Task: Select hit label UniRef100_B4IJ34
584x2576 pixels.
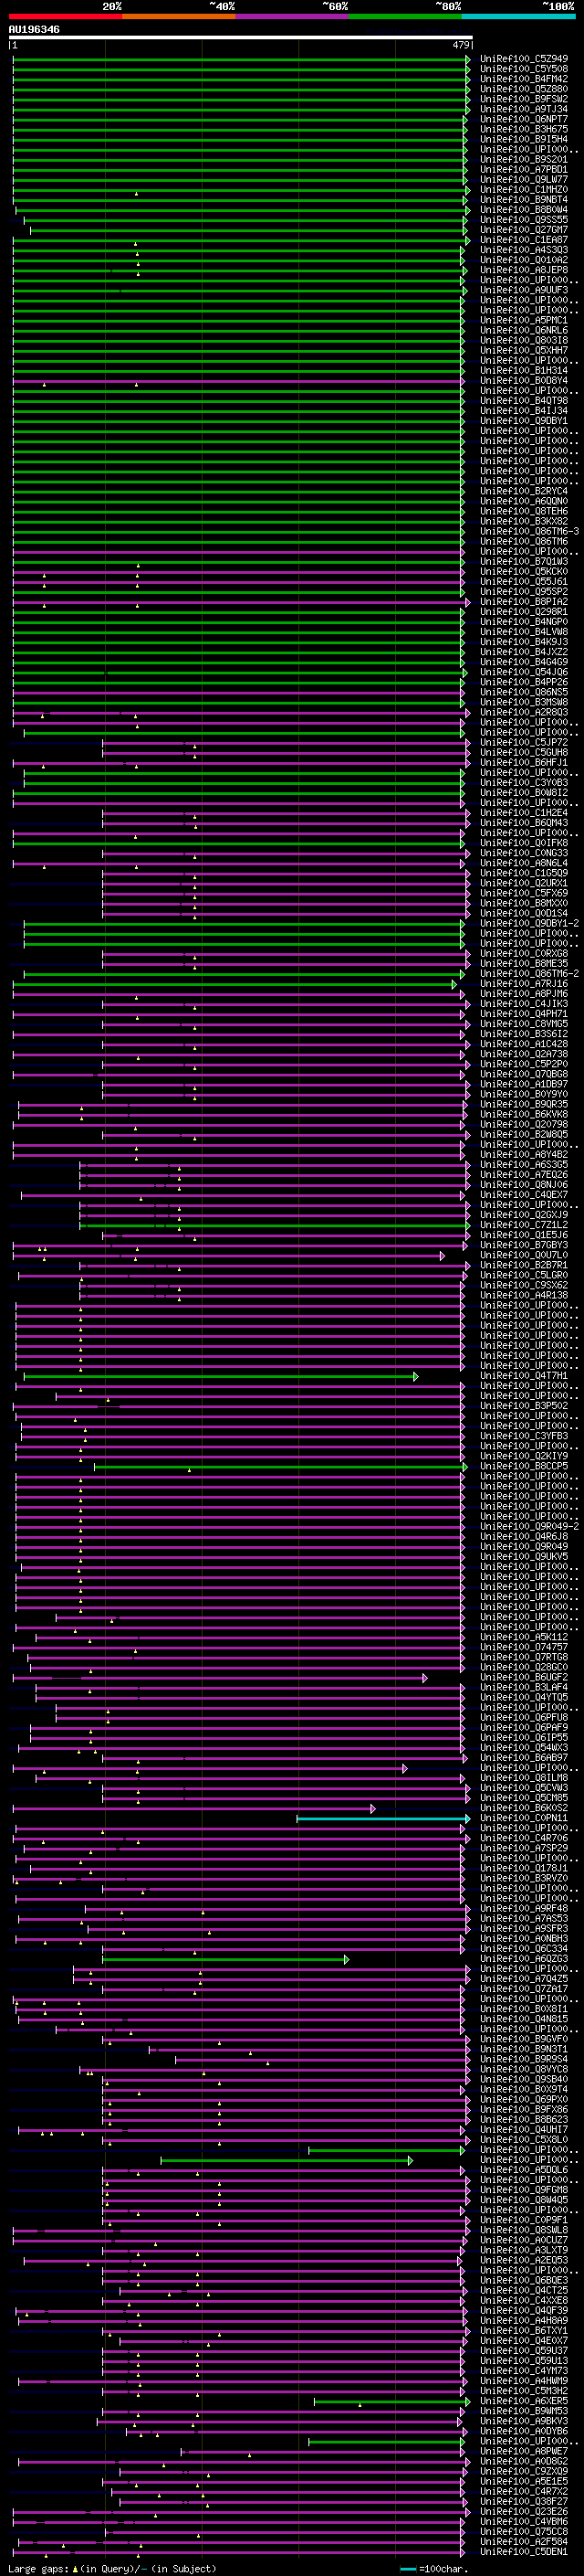Action: tap(524, 411)
